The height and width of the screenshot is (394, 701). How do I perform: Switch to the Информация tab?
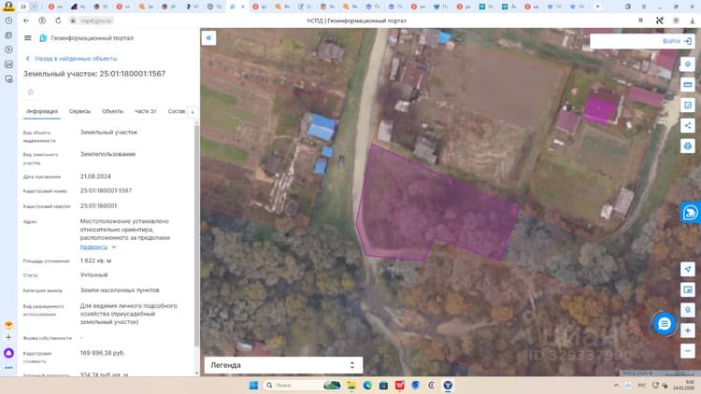(x=41, y=111)
